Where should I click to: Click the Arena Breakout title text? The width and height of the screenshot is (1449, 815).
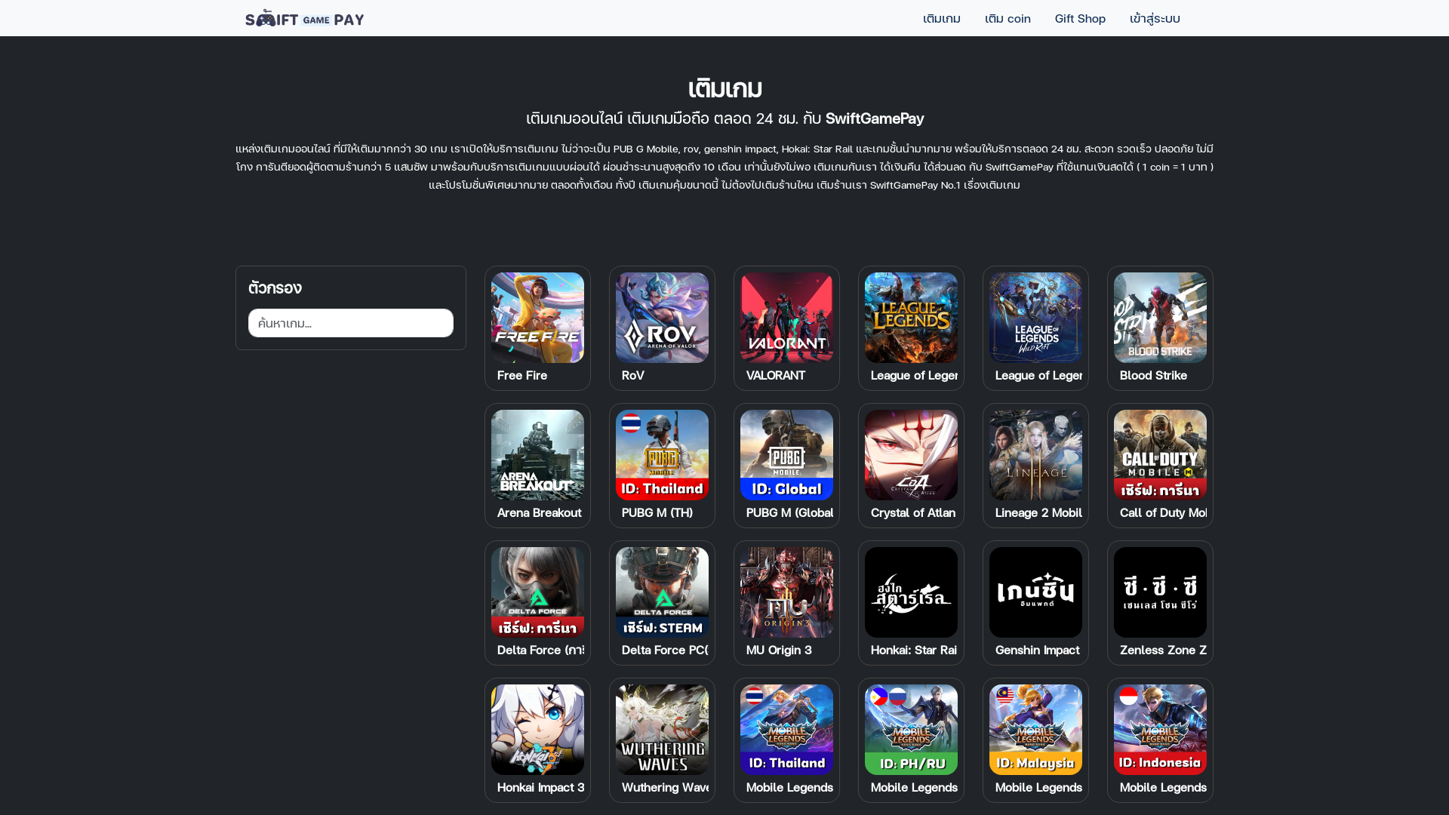539,512
